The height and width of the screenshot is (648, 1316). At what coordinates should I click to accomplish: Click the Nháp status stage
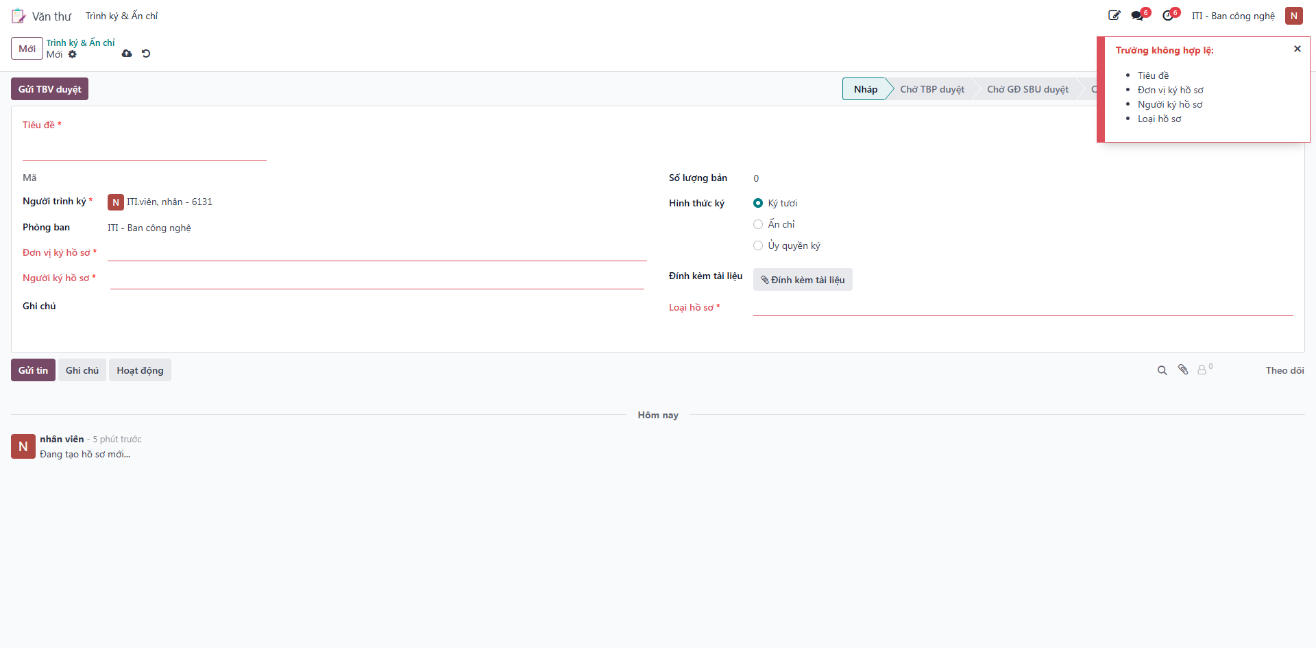click(865, 89)
